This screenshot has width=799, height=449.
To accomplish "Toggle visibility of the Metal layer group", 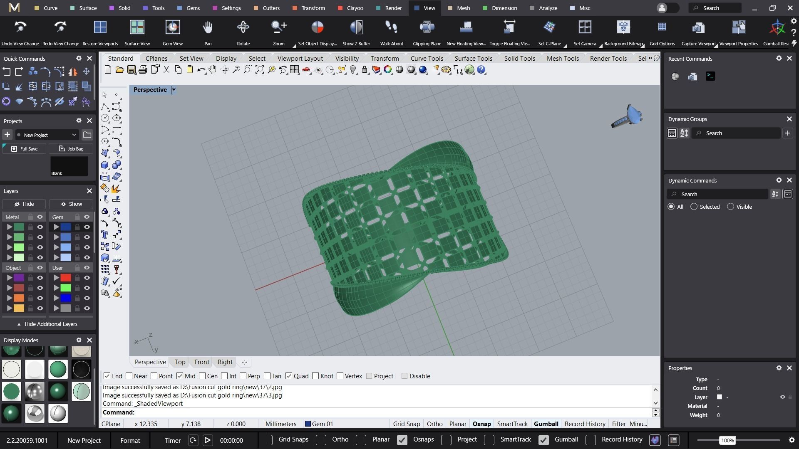I will point(40,217).
